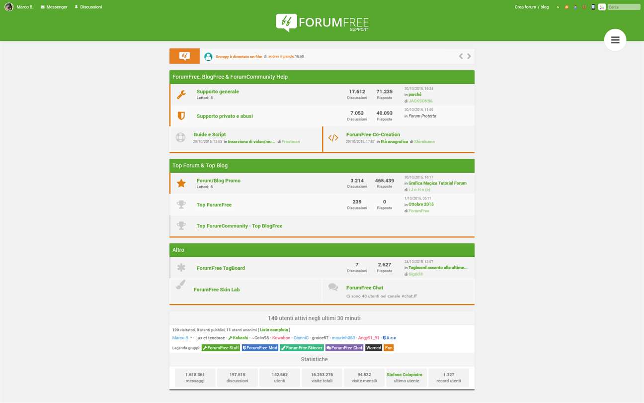Viewport: 644px width, 403px height.
Task: Click ForumFree Mod group badge
Action: pos(260,348)
